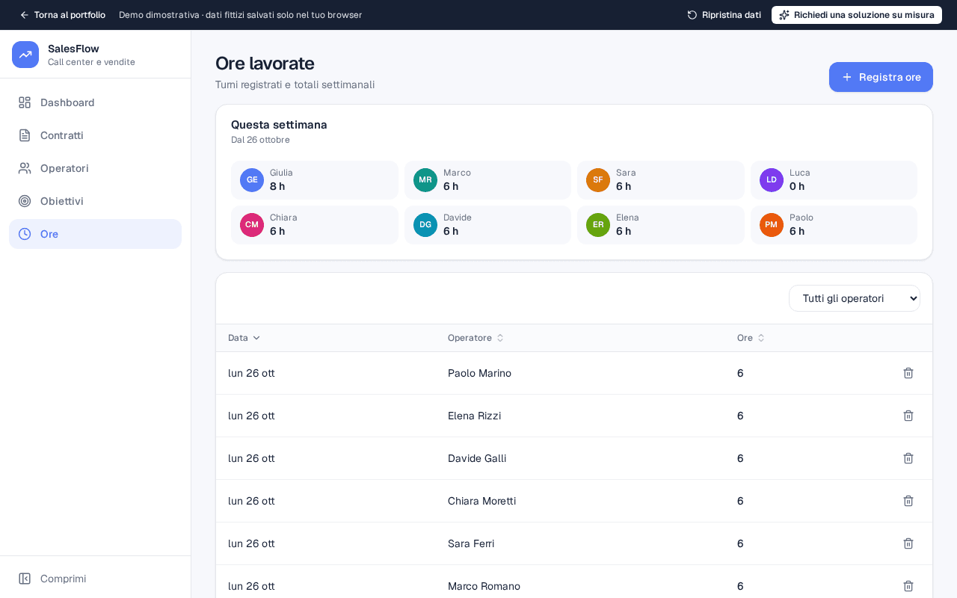
Task: Click the SalesFlow logo icon
Action: (25, 55)
